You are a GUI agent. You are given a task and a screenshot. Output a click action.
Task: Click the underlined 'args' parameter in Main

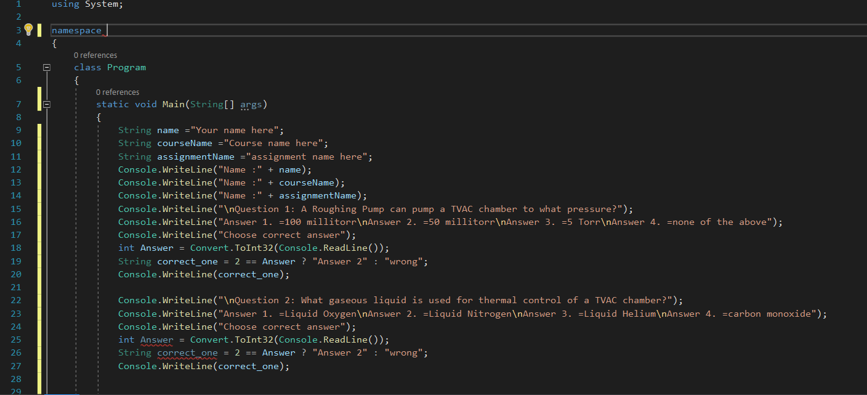click(252, 104)
